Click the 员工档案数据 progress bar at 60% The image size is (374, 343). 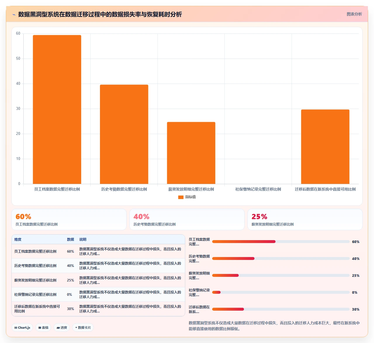[x=281, y=242]
